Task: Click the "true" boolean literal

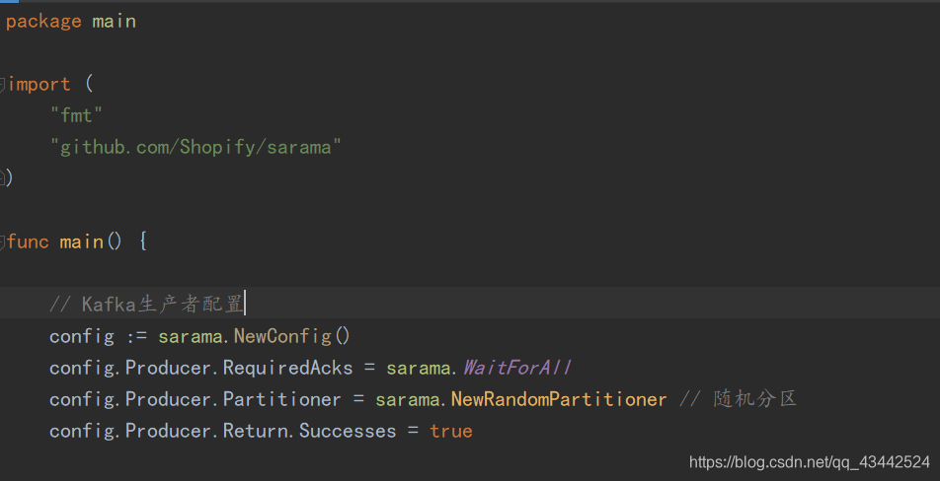Action: click(x=451, y=431)
